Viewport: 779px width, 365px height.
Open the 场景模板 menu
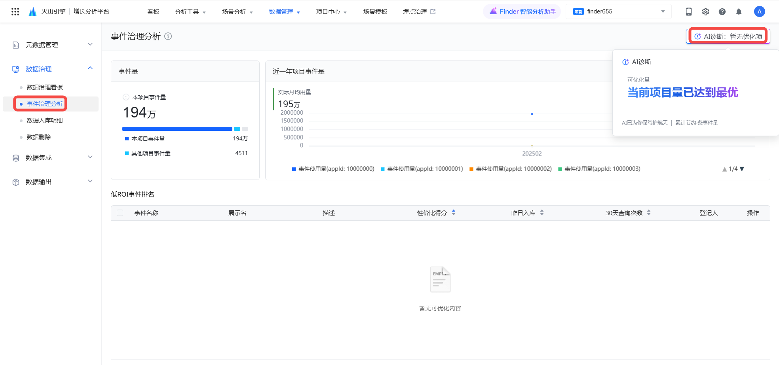[x=375, y=12]
